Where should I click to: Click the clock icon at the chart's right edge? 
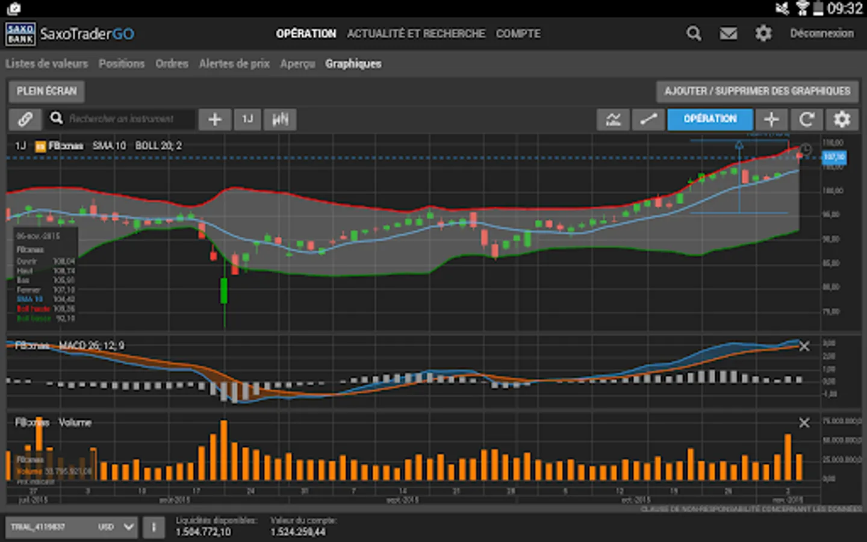tap(806, 149)
